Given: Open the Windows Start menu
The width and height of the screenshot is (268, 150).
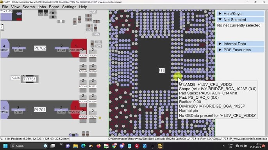Looking at the screenshot, I should pyautogui.click(x=5, y=146).
